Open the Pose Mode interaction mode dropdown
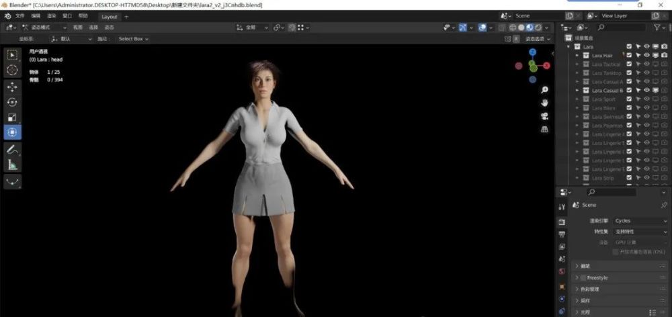Viewport: 672px width, 317px height. point(45,28)
